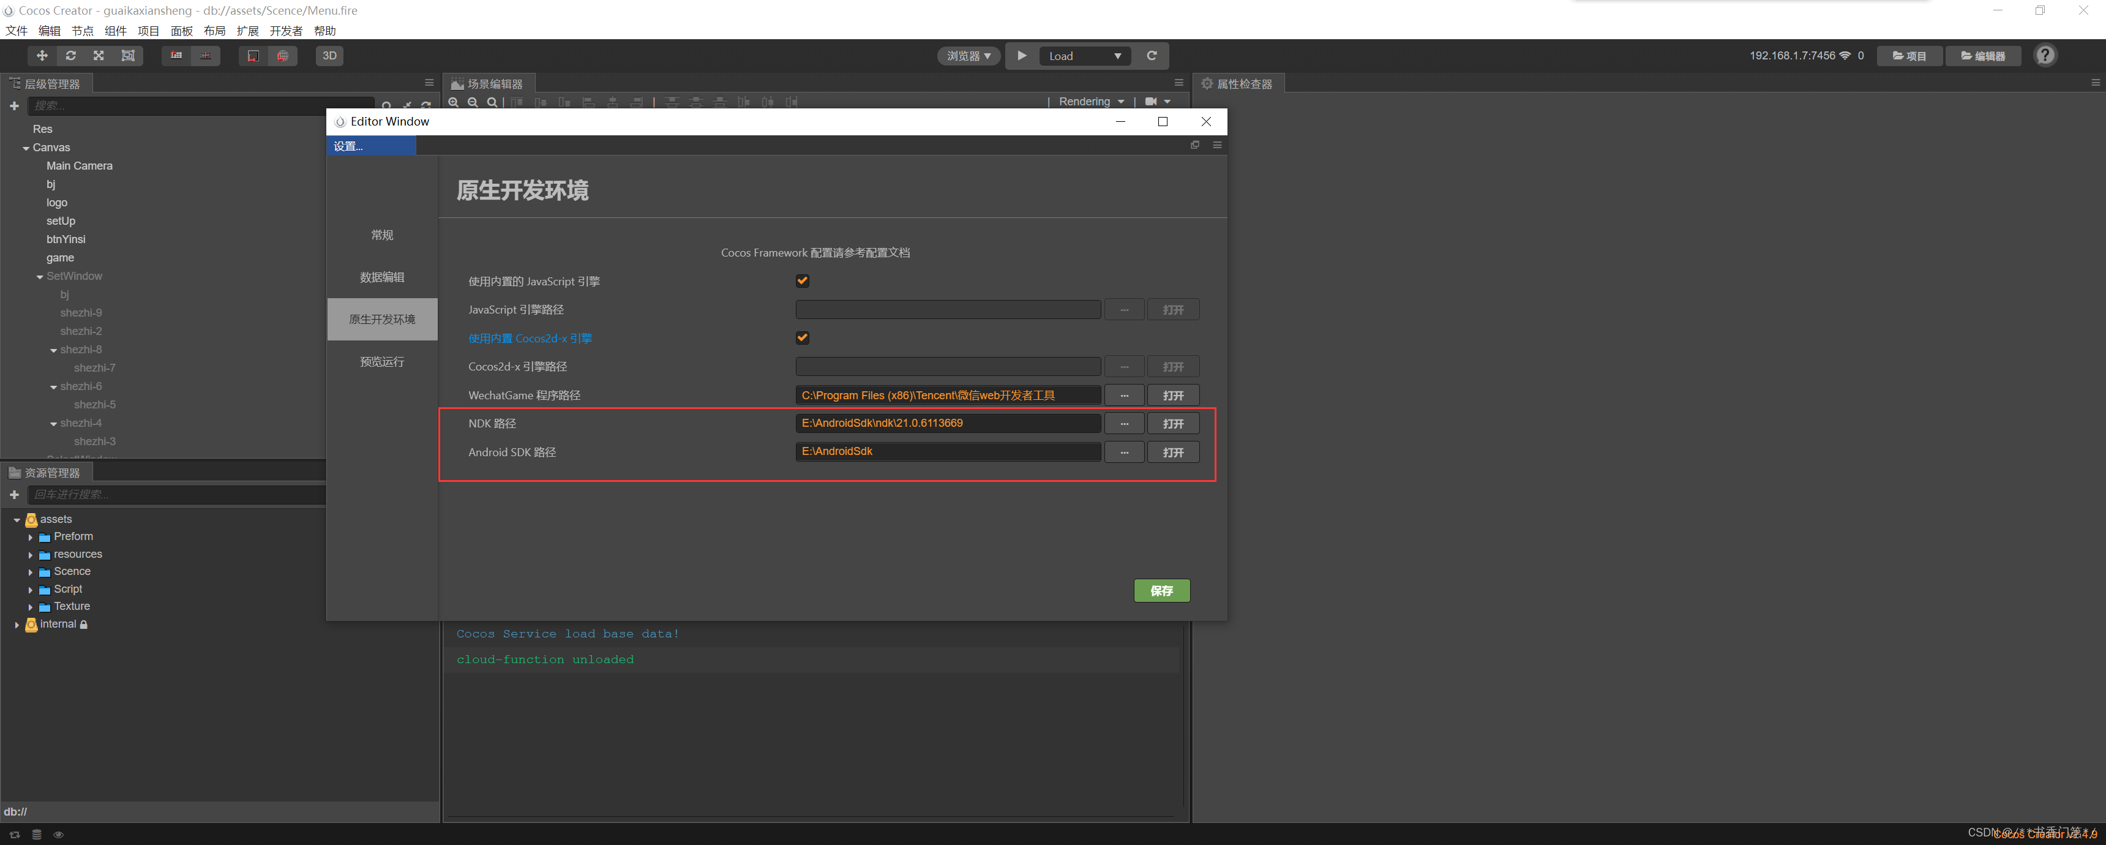Zoom in on the scene editor

pos(454,102)
